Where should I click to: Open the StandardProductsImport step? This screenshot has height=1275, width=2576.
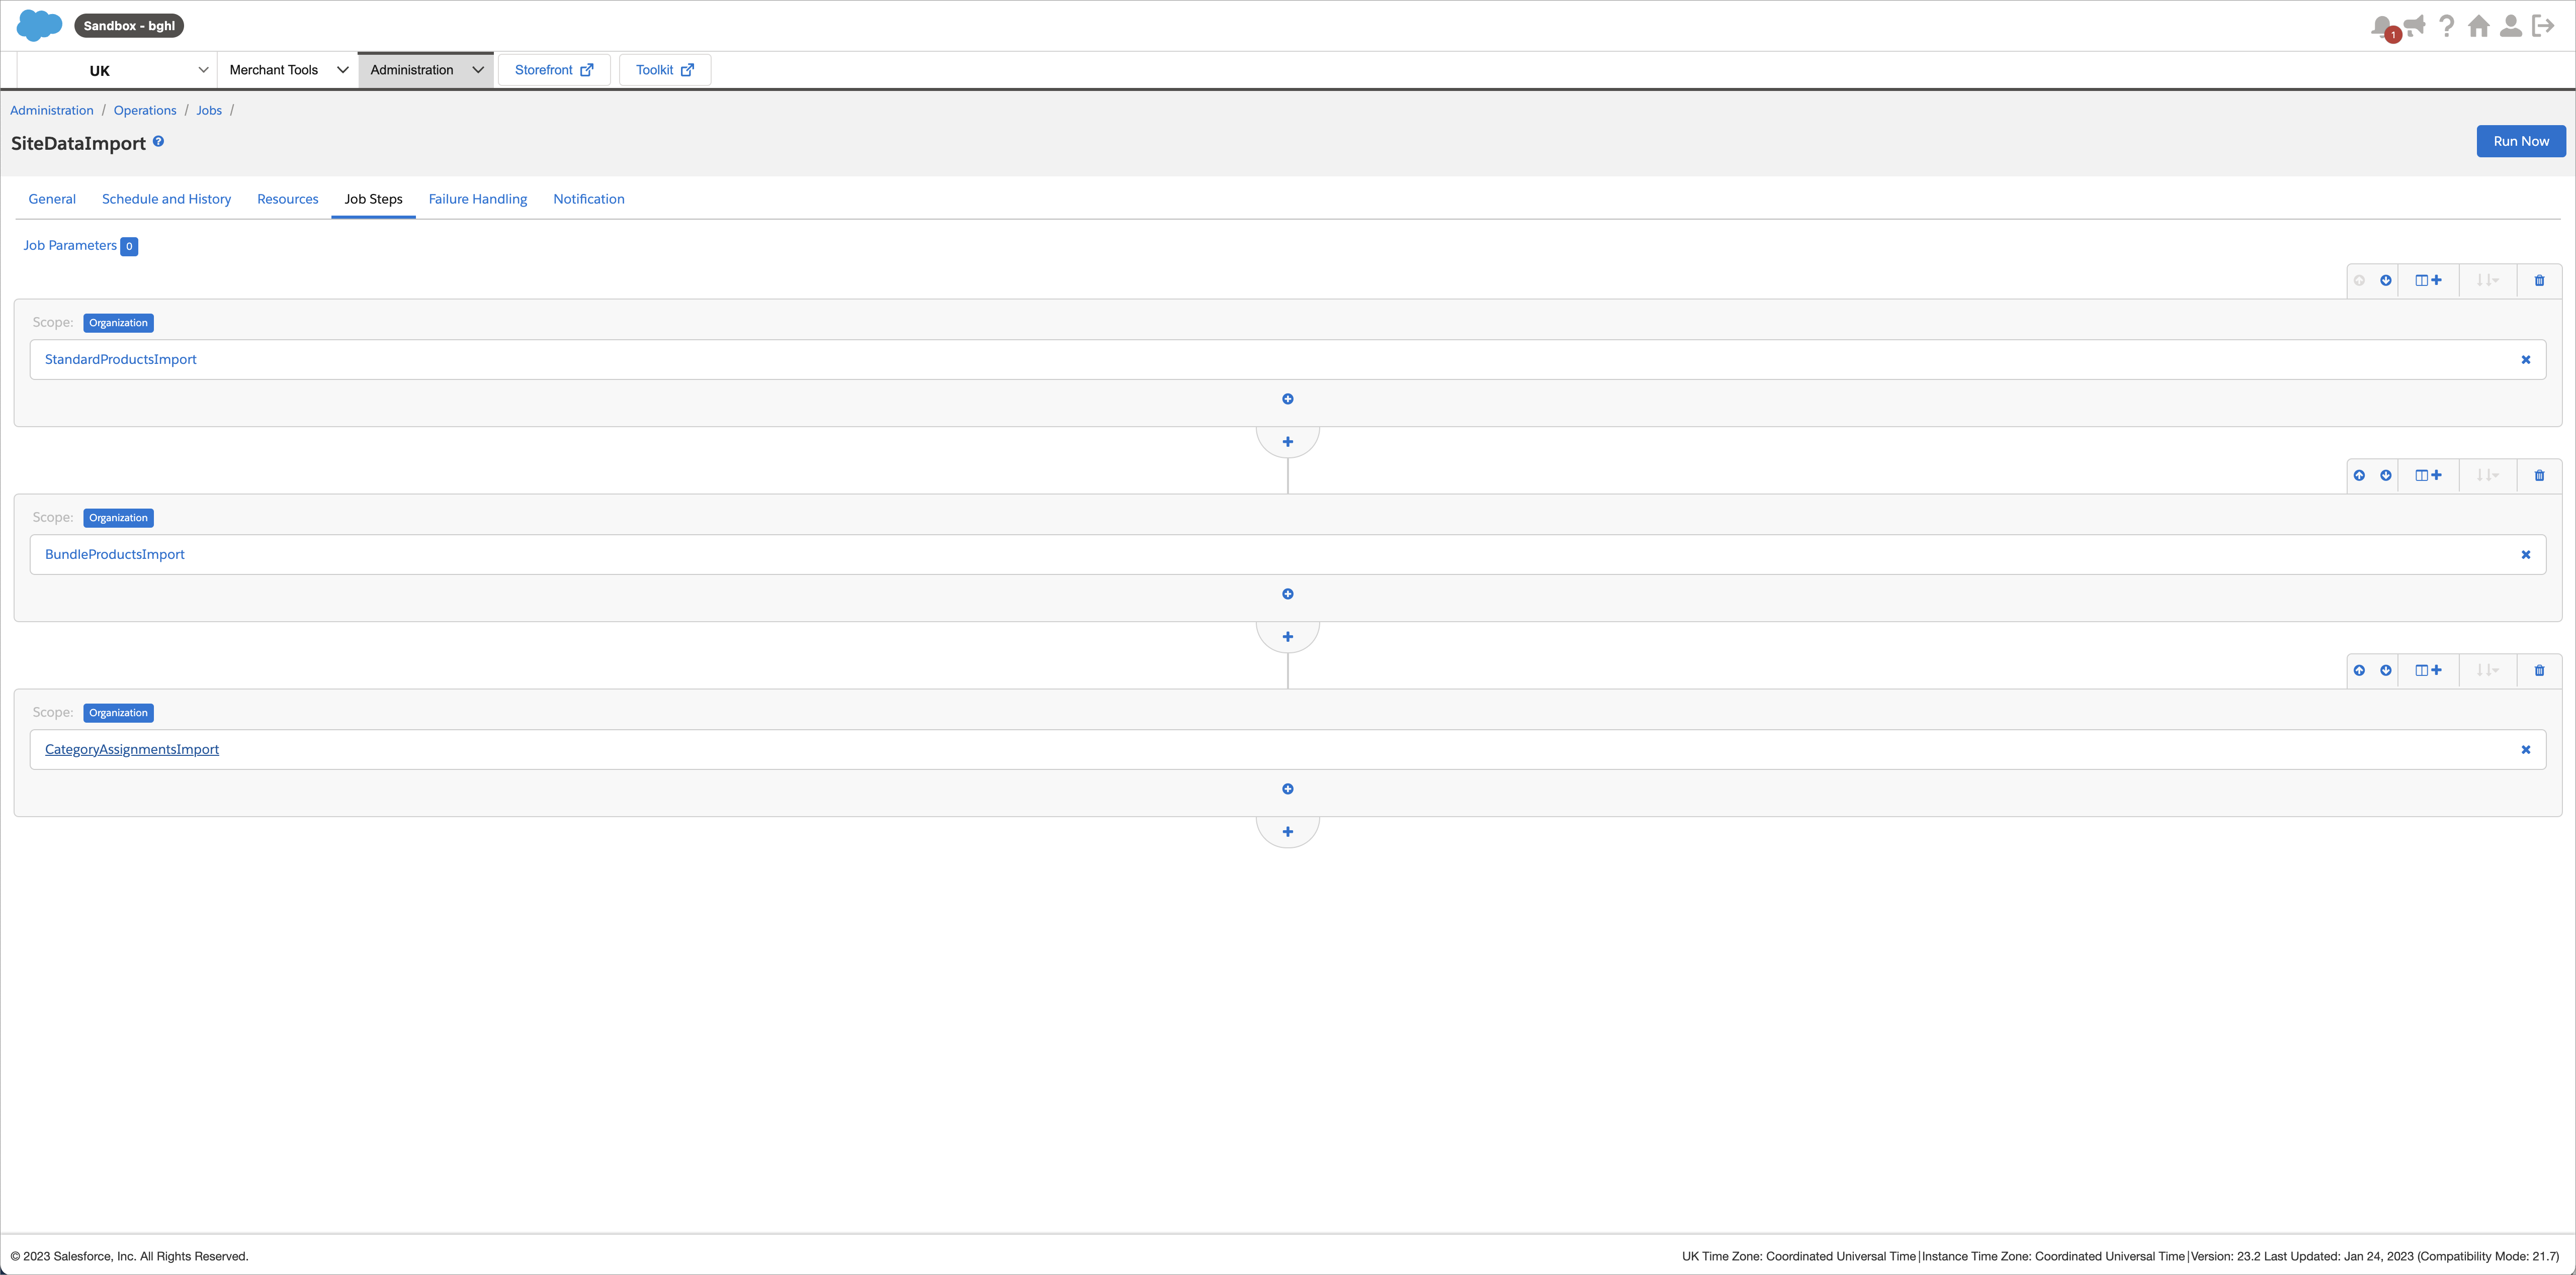(121, 360)
